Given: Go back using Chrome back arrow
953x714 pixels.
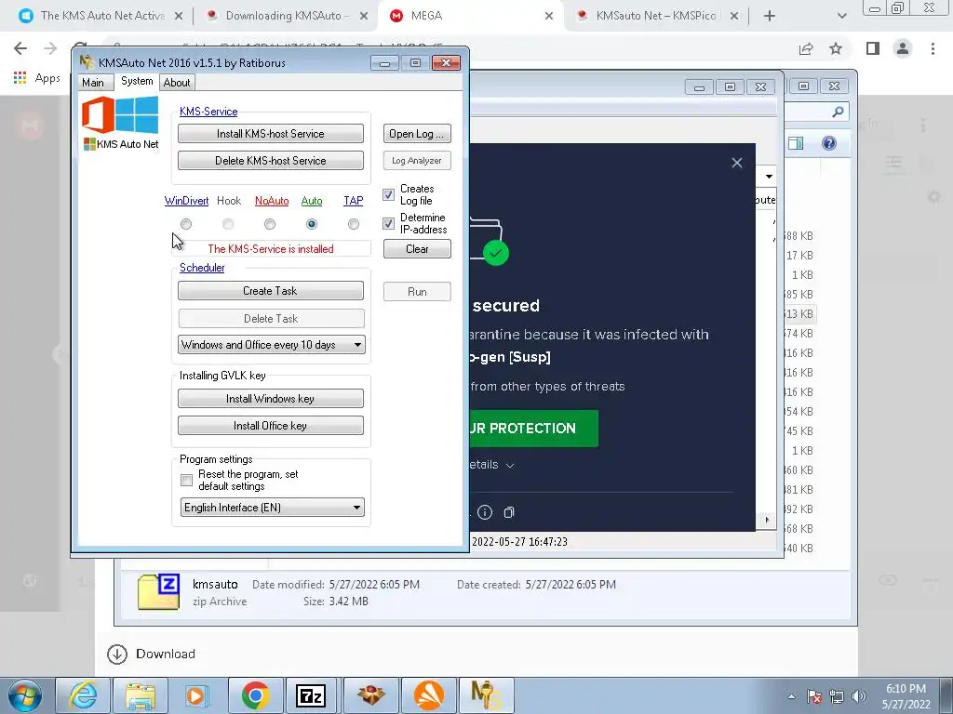Looking at the screenshot, I should [20, 48].
